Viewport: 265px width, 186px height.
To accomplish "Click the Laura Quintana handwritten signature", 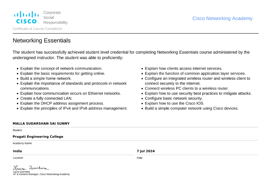I will tap(31, 168).
